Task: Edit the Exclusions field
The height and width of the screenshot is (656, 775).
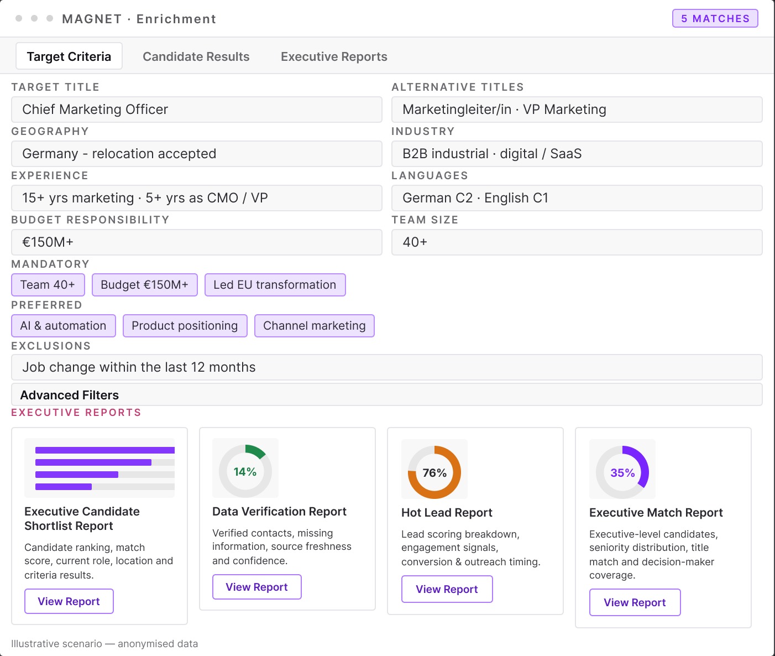Action: tap(387, 367)
